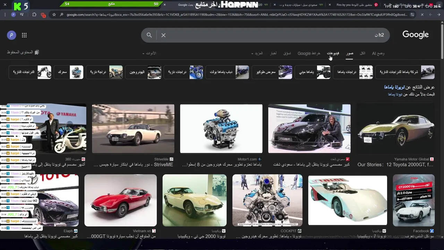Open the أخبار (news) tab
The image size is (444, 250).
[x=273, y=53]
